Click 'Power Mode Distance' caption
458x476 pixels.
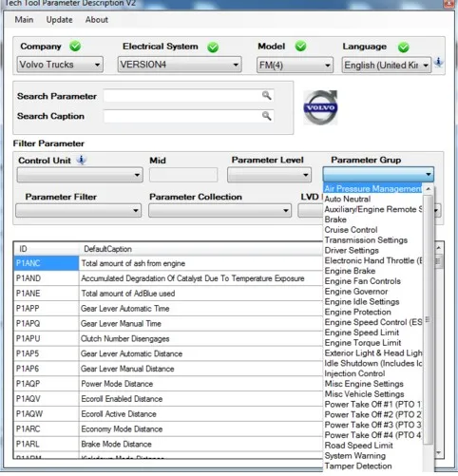click(117, 384)
